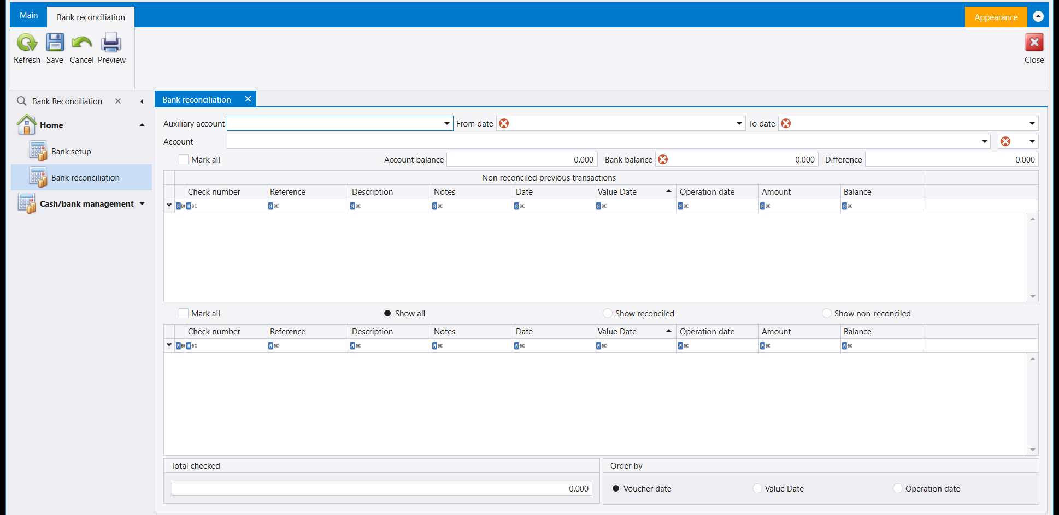Click the filter icon in the lower grid
The width and height of the screenshot is (1059, 515).
coord(169,345)
